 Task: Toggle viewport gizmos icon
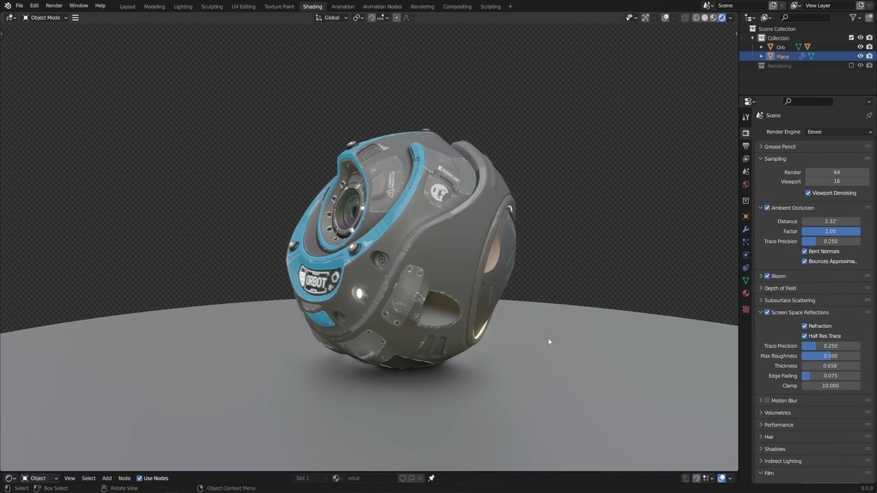coord(645,18)
